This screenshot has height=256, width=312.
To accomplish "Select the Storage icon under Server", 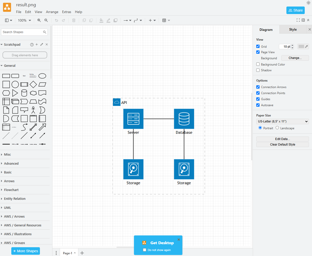I will tap(133, 169).
